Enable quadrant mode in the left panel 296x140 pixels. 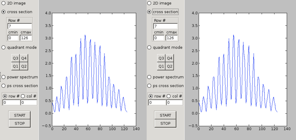4,47
